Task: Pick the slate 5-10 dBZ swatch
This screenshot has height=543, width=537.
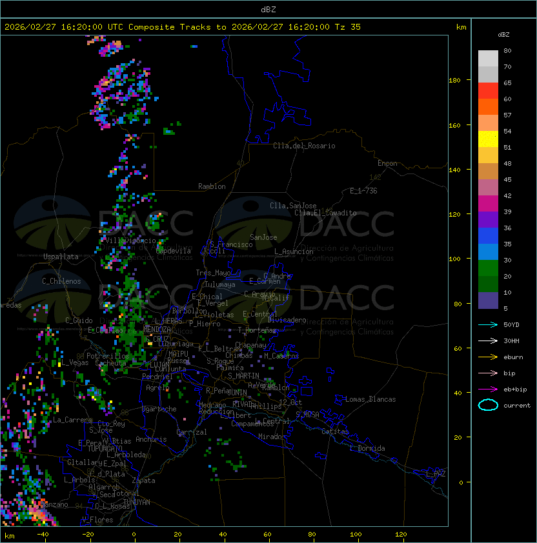Action: [488, 301]
